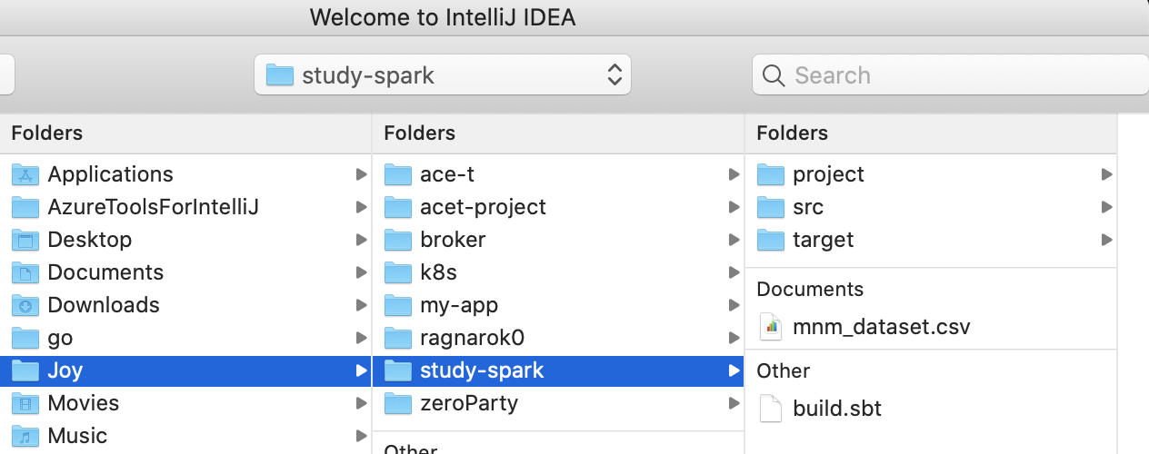Select the broker folder
Viewport: 1149px width, 454px height.
point(558,240)
